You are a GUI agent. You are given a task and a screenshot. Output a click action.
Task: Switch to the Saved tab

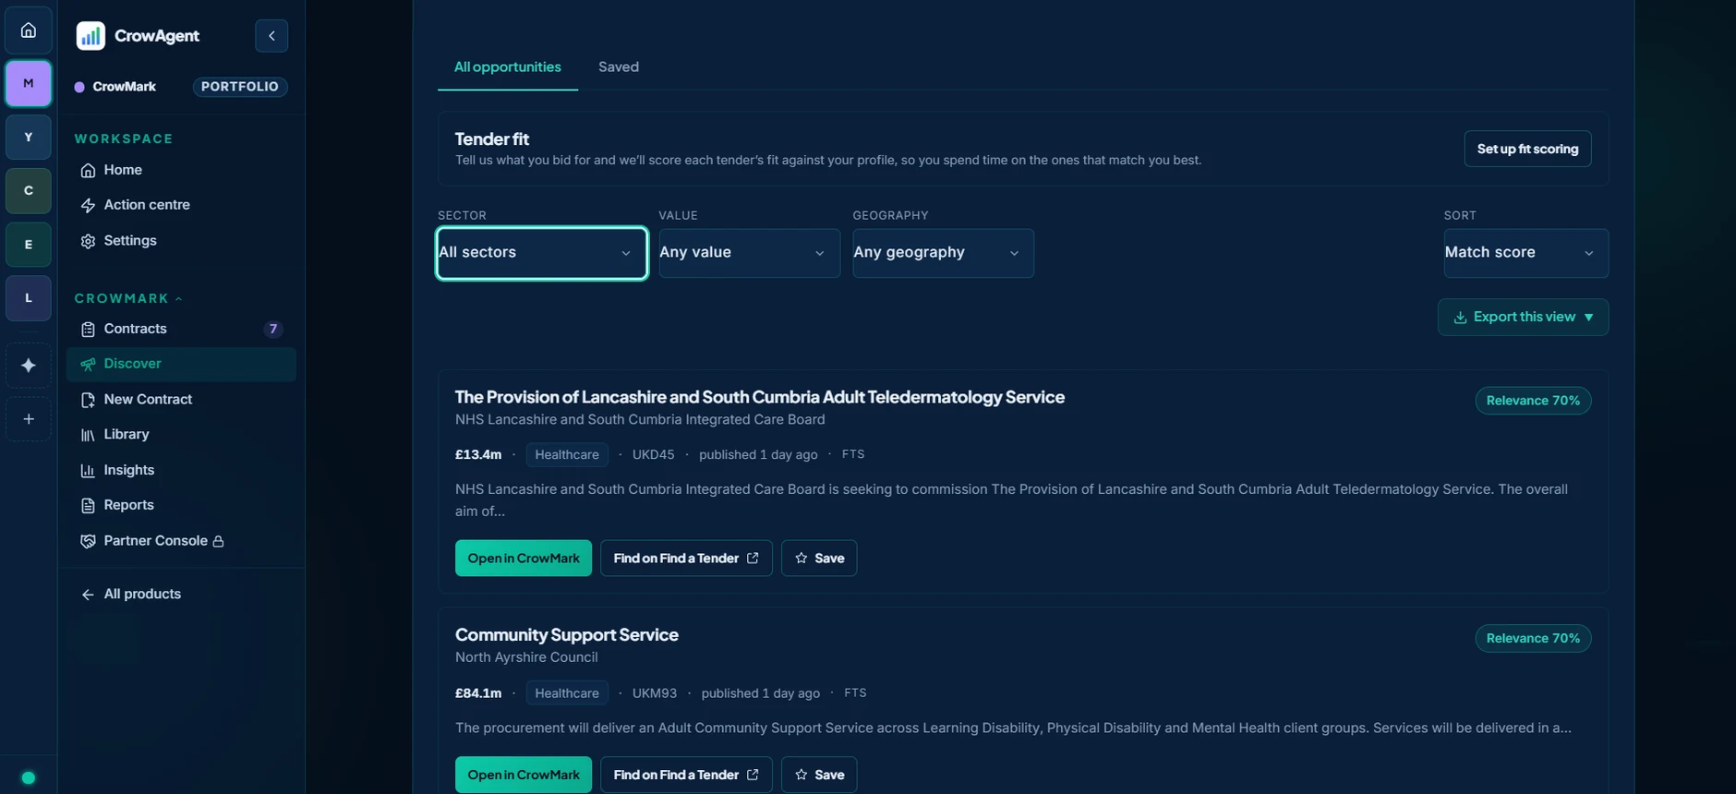point(619,67)
